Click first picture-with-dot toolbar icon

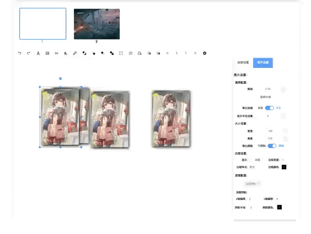pos(149,53)
